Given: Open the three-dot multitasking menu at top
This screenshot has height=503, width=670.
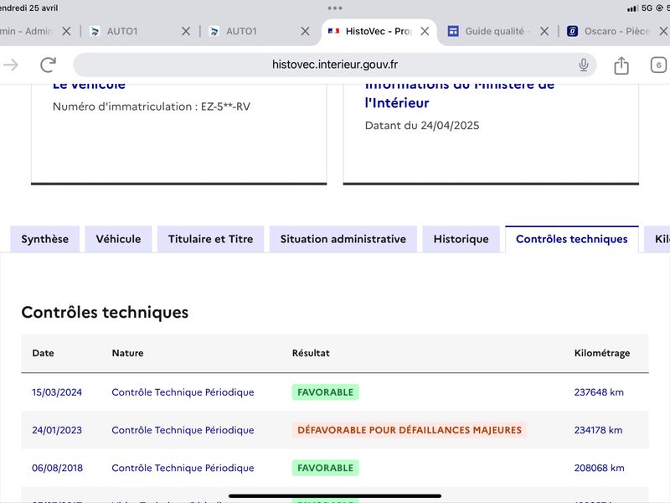Looking at the screenshot, I should 335,8.
